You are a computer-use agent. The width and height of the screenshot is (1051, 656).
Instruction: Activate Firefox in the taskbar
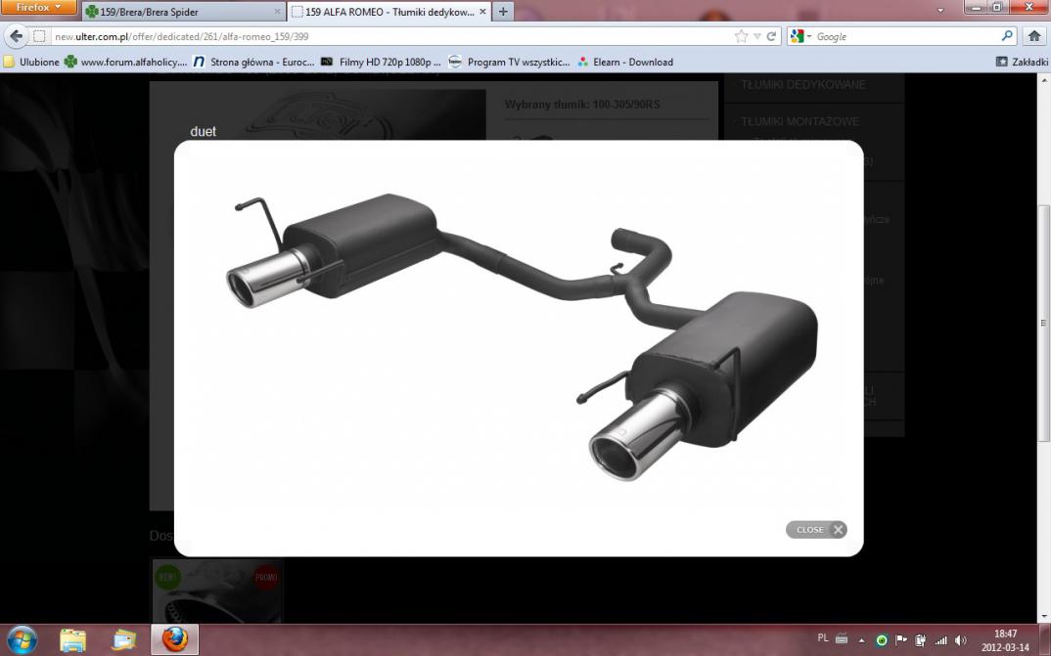(174, 640)
